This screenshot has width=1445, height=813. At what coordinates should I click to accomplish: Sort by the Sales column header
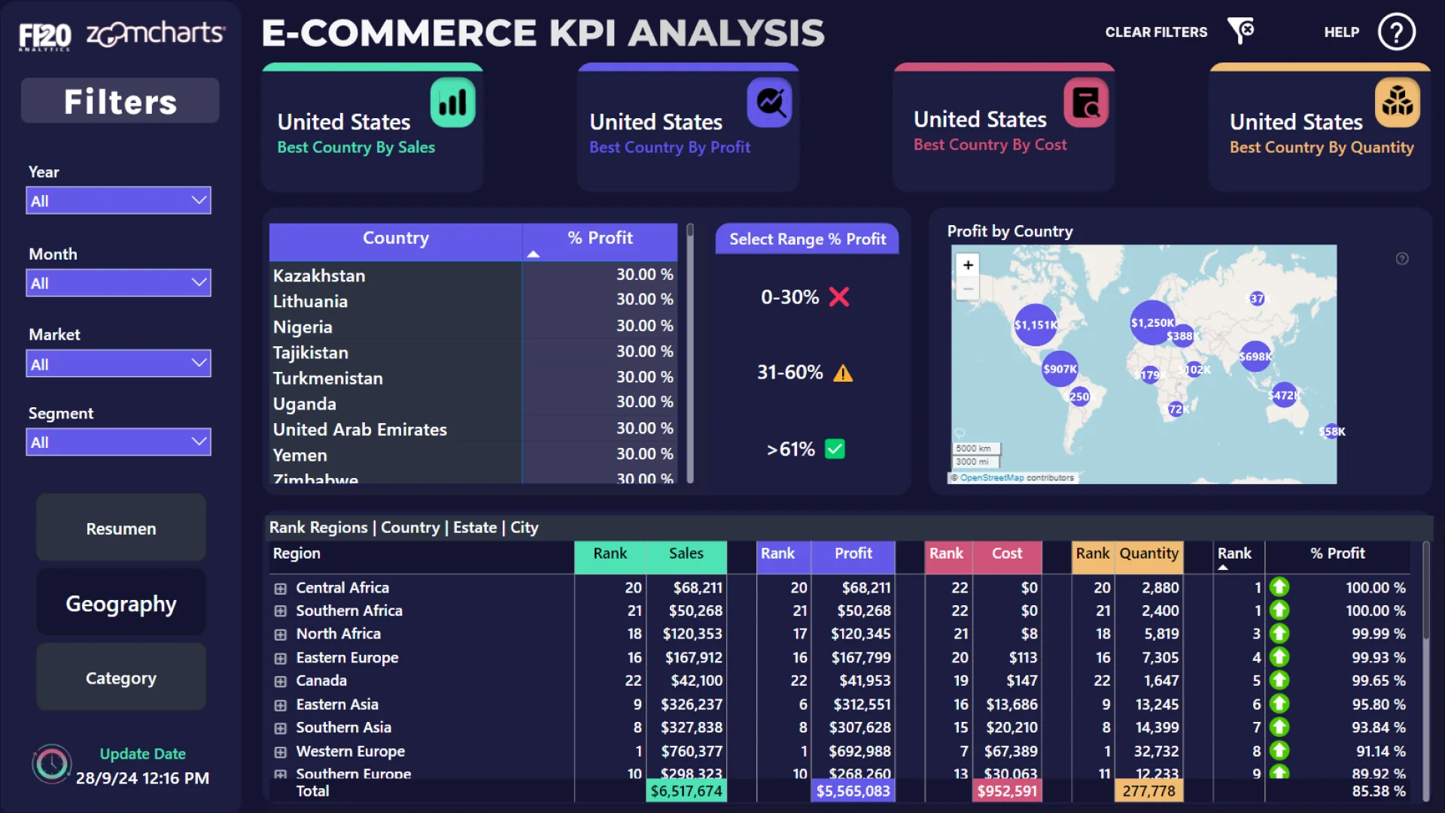tap(686, 556)
